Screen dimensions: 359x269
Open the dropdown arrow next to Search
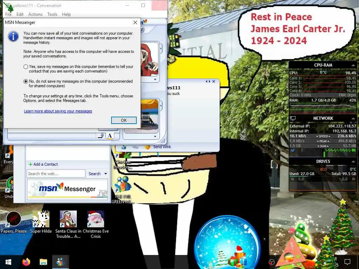(106, 174)
